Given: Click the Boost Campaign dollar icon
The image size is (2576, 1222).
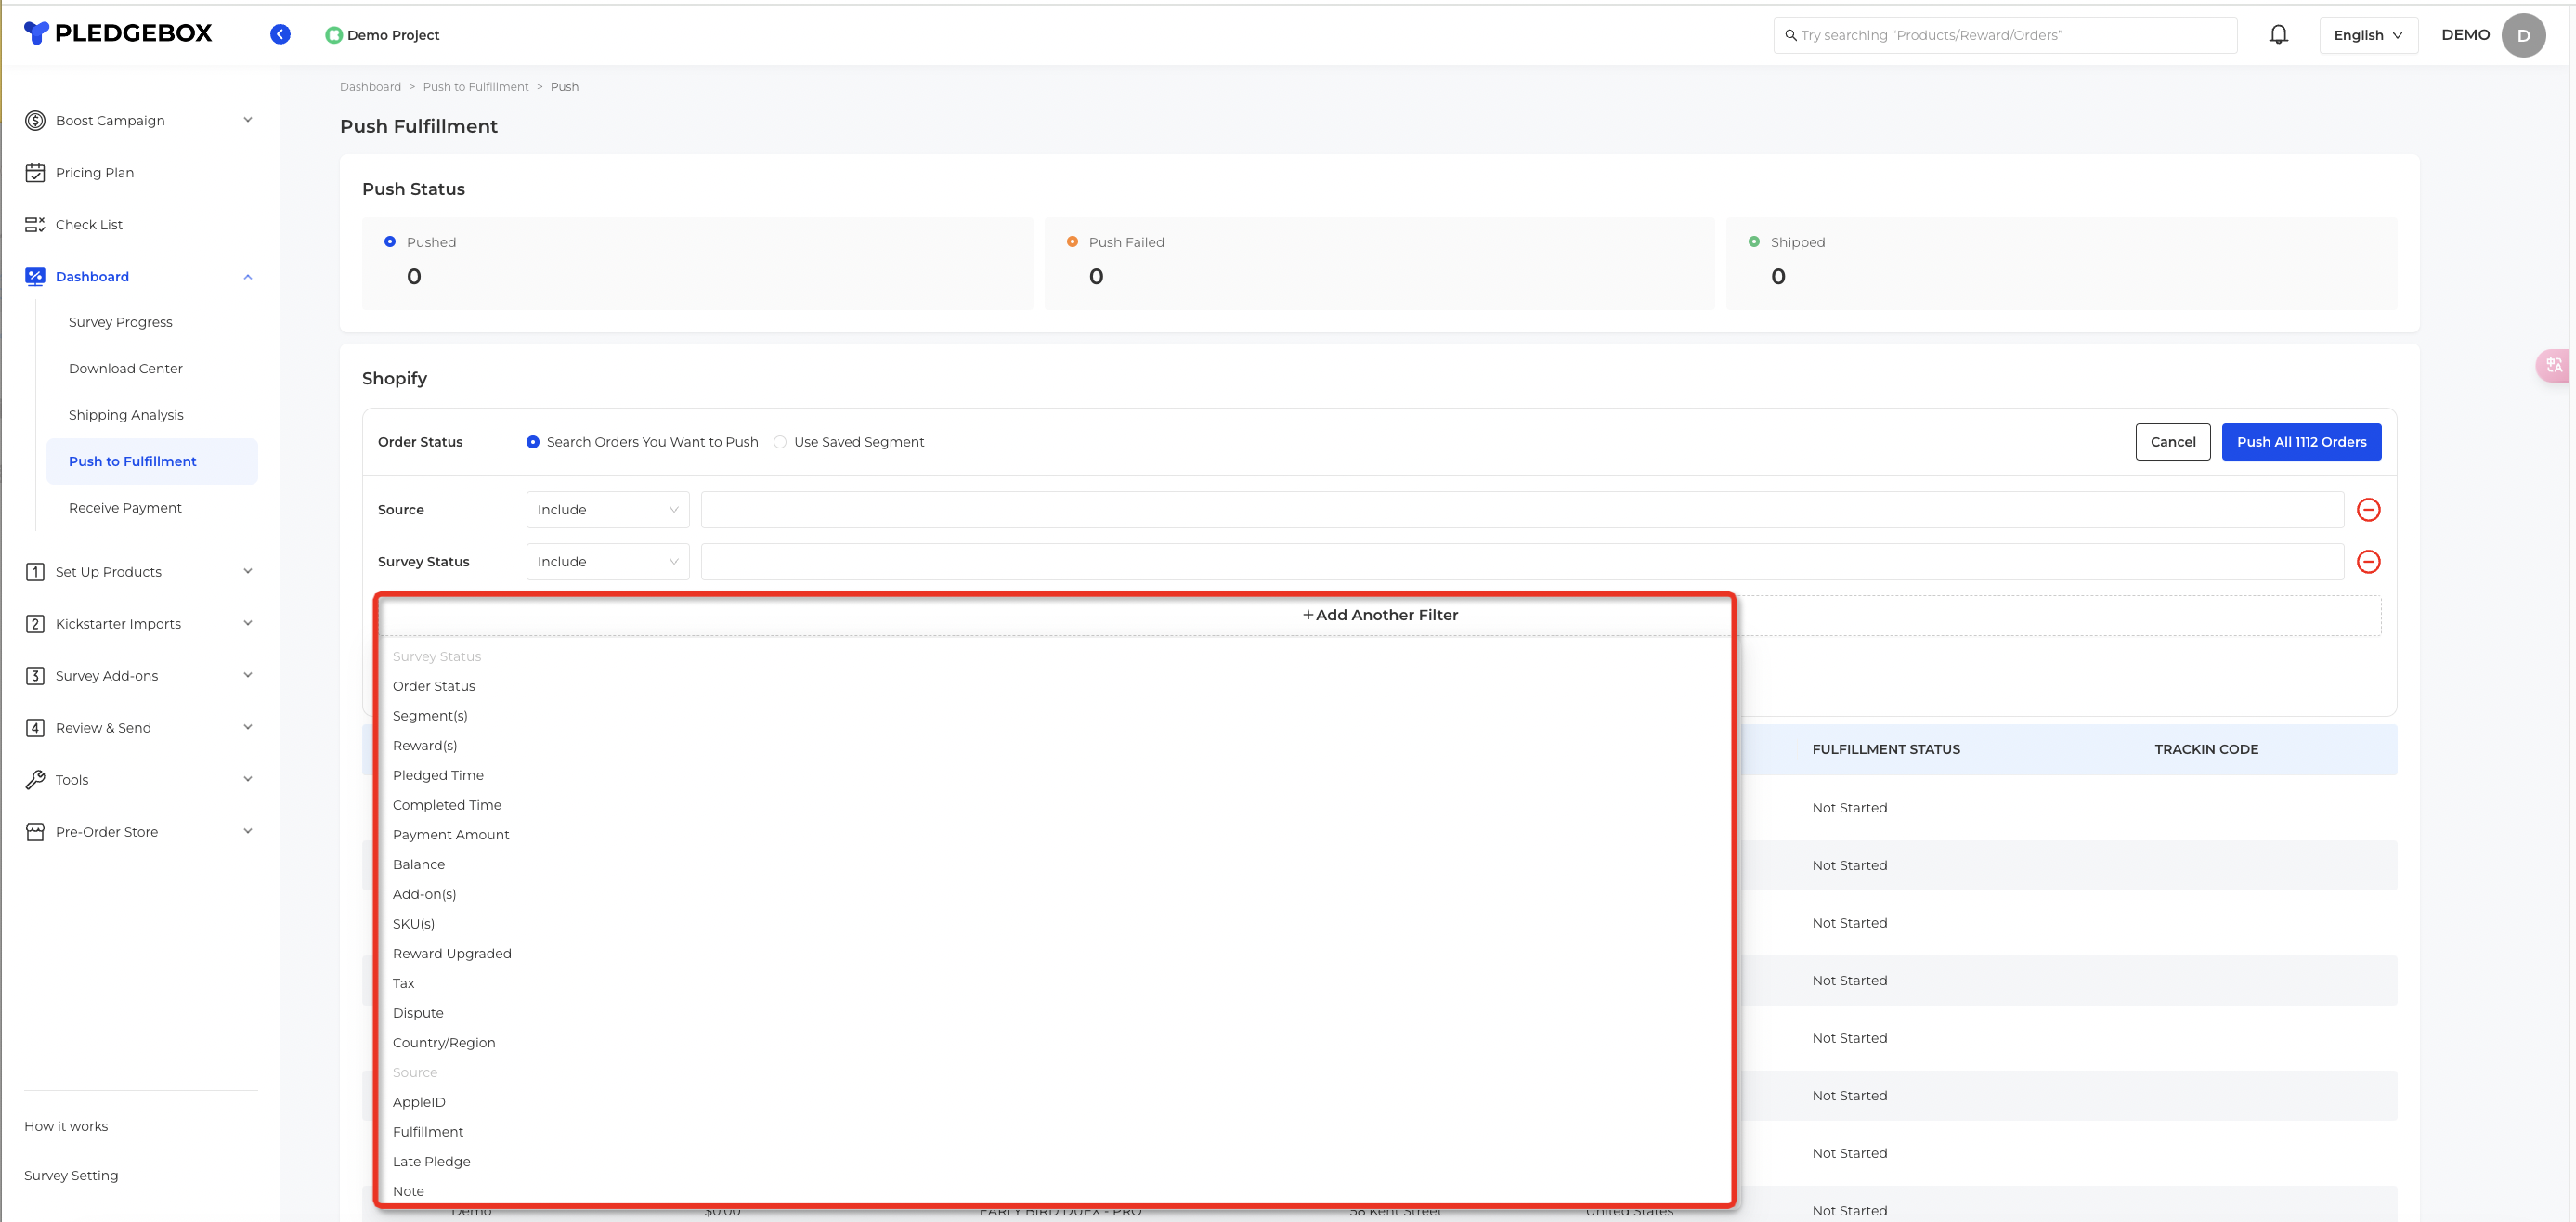Looking at the screenshot, I should [35, 121].
